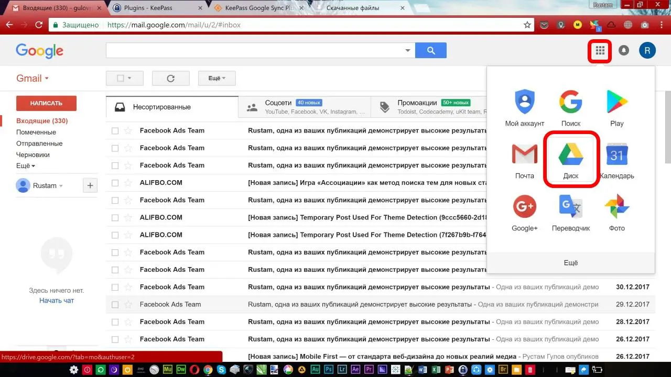Open the Ещё toolbar dropdown

[x=217, y=79]
